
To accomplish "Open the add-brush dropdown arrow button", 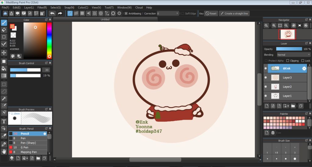I will [25, 158].
